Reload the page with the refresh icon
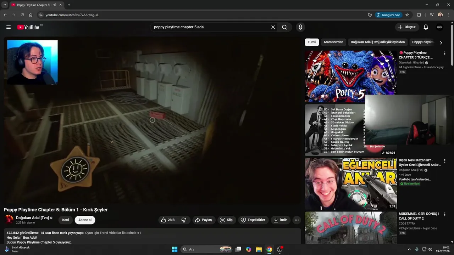The width and height of the screenshot is (454, 255). pyautogui.click(x=22, y=15)
